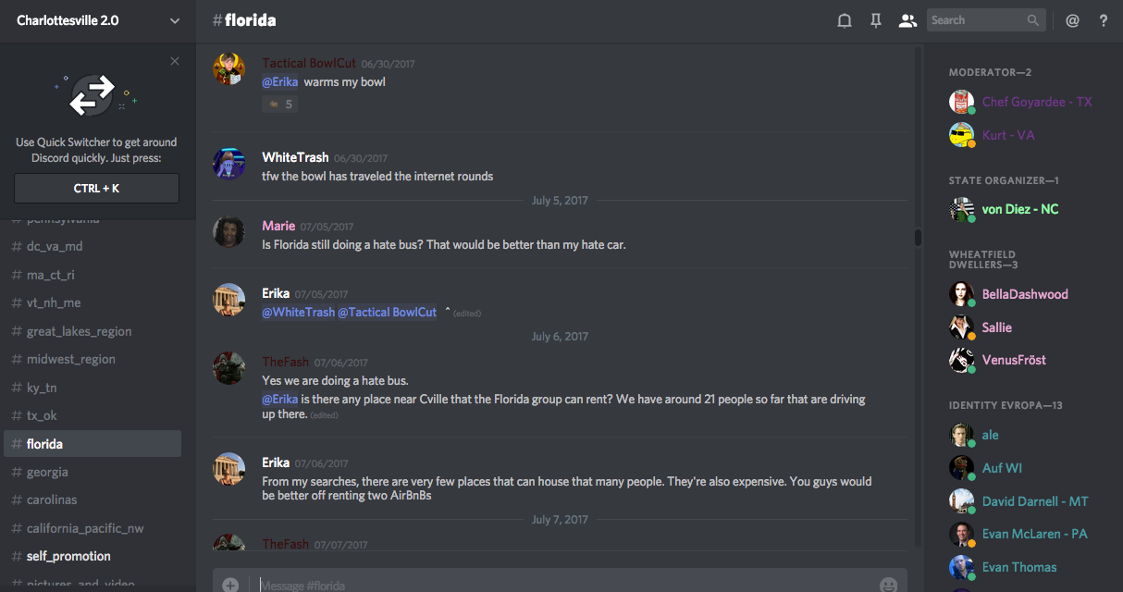Click the chat scrollbar thumb

918,238
